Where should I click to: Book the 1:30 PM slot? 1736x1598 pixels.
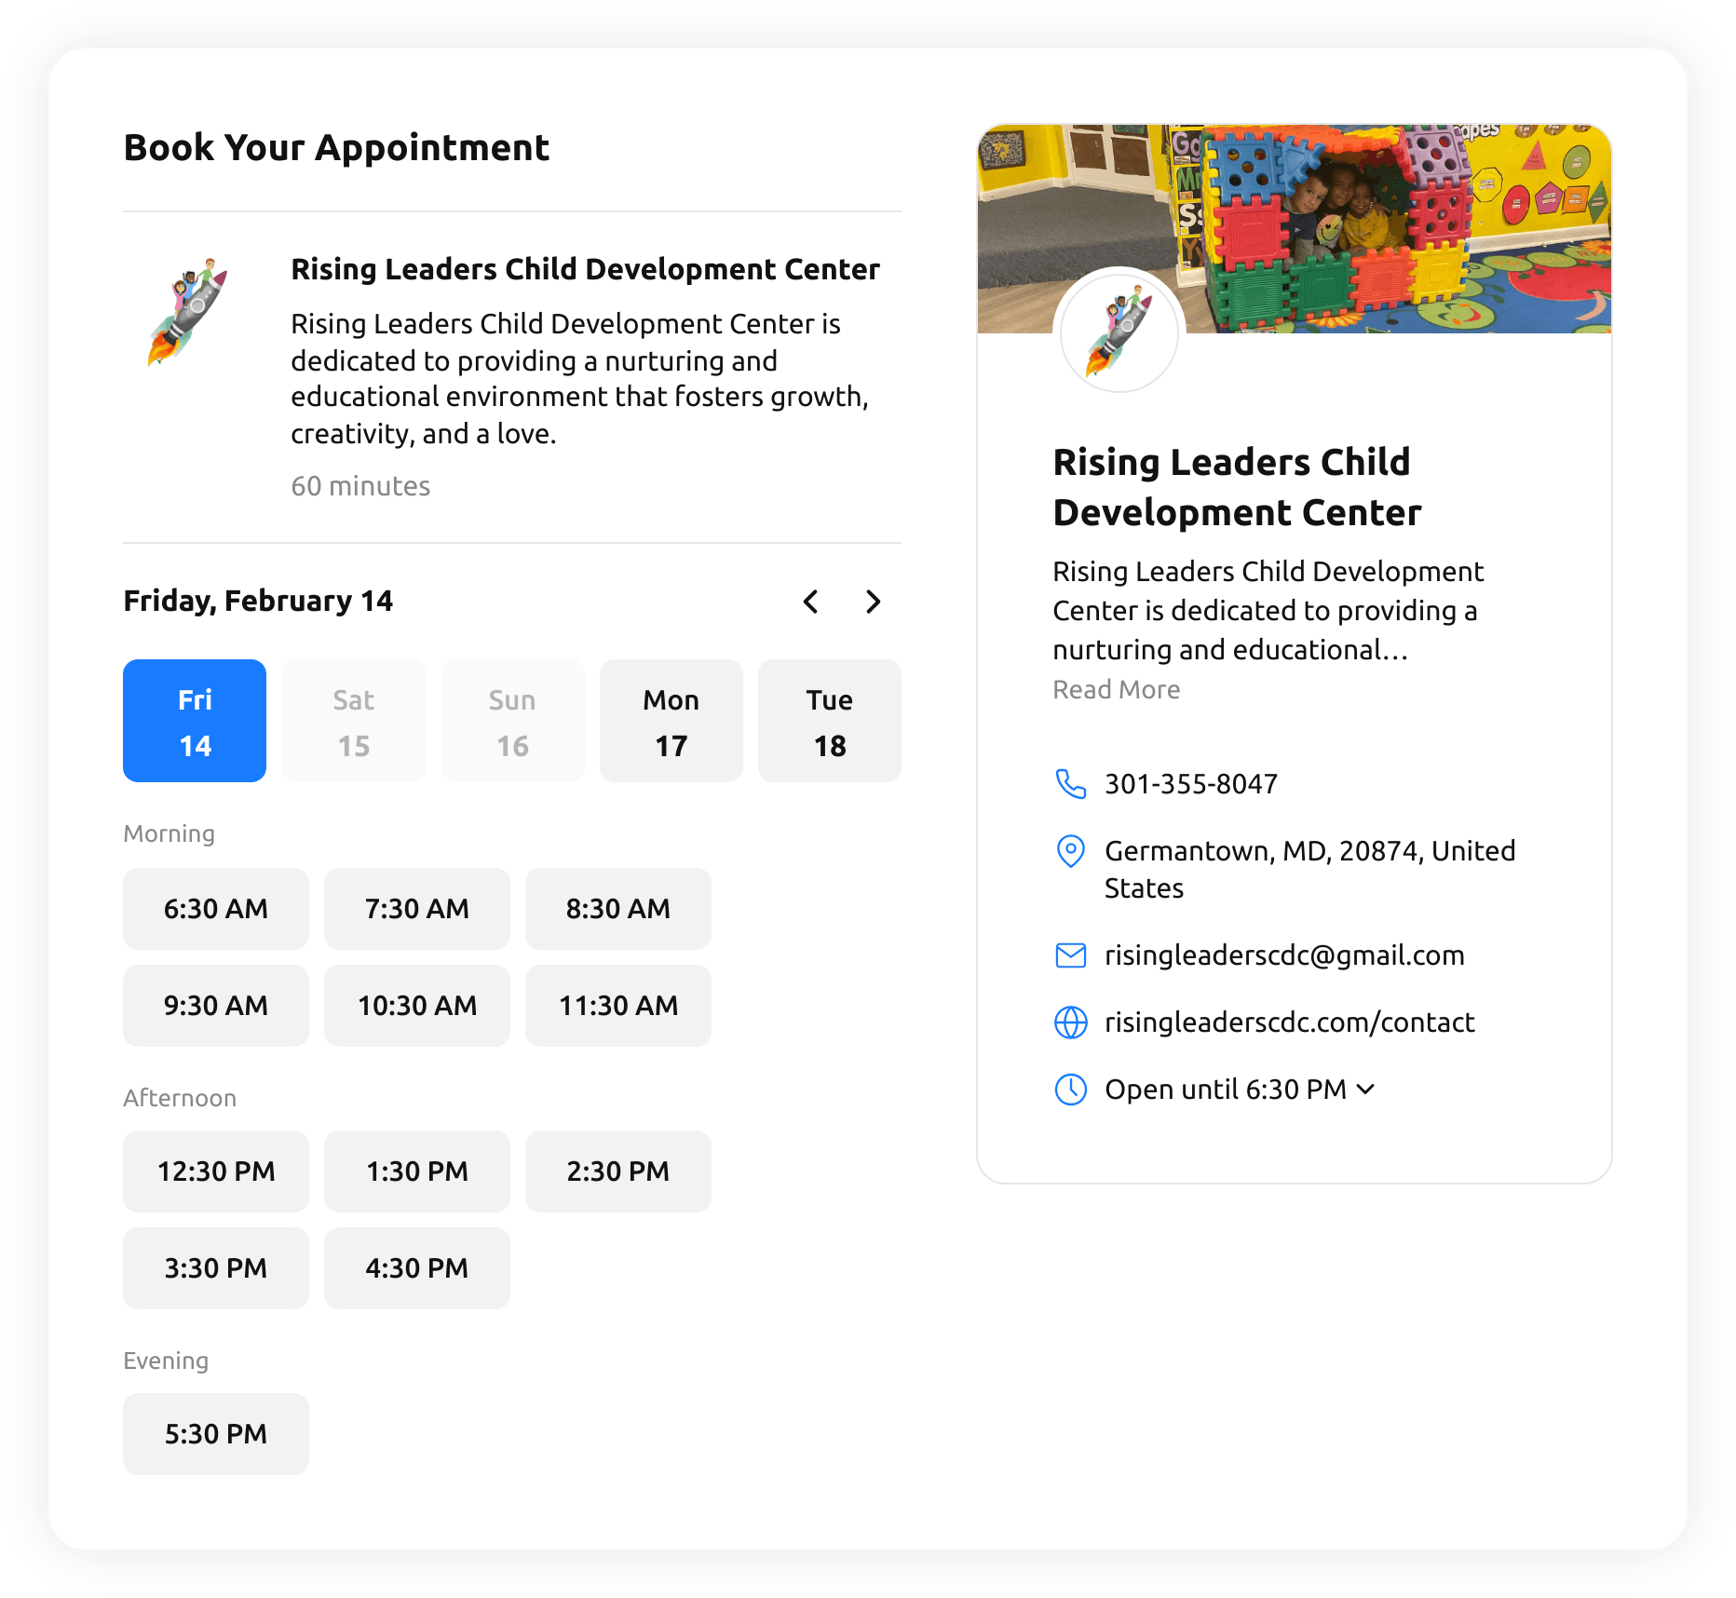tap(417, 1171)
